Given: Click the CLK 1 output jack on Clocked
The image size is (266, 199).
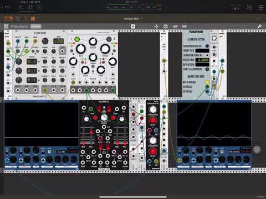Looking at the screenshot, I should pyautogui.click(x=45, y=90).
